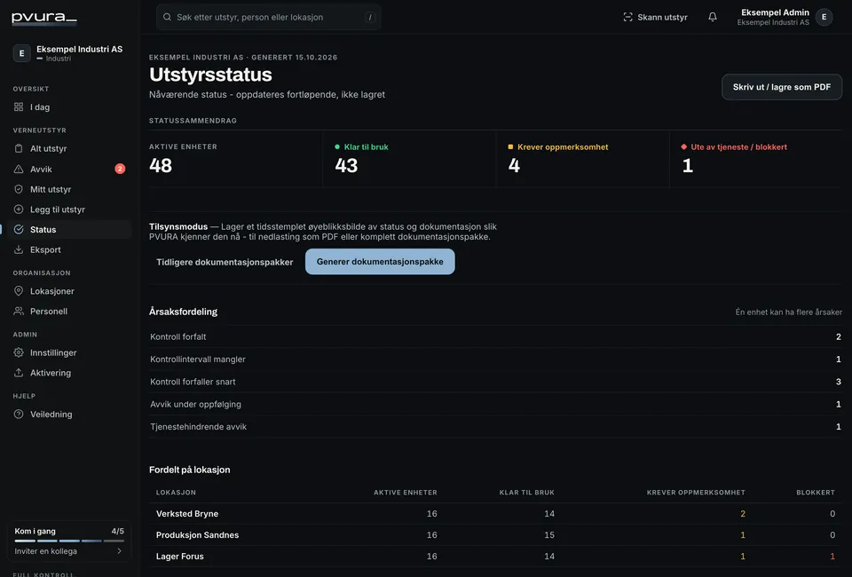Click the Avvik badge showing 2
The height and width of the screenshot is (577, 852).
click(x=120, y=169)
